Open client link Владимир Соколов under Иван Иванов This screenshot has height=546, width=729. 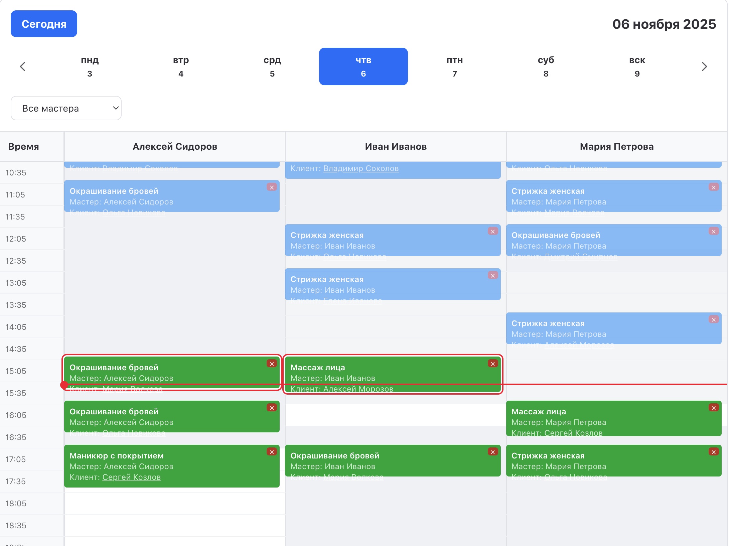click(361, 168)
